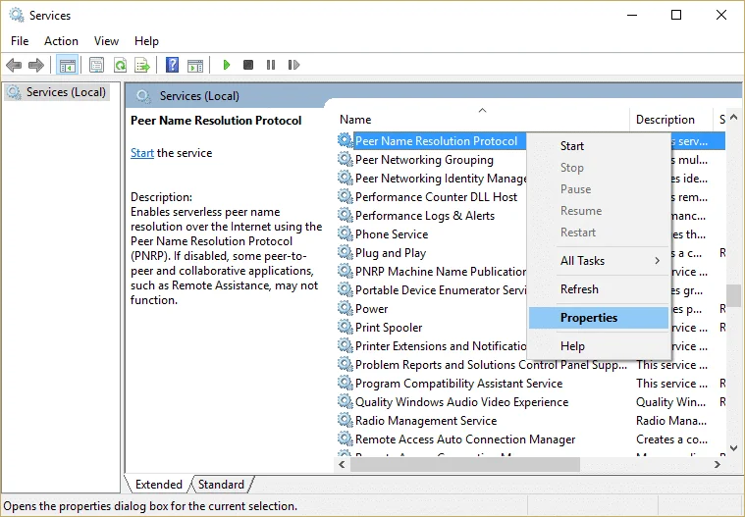This screenshot has height=517, width=745.
Task: Sort by the Description column header
Action: coord(671,119)
